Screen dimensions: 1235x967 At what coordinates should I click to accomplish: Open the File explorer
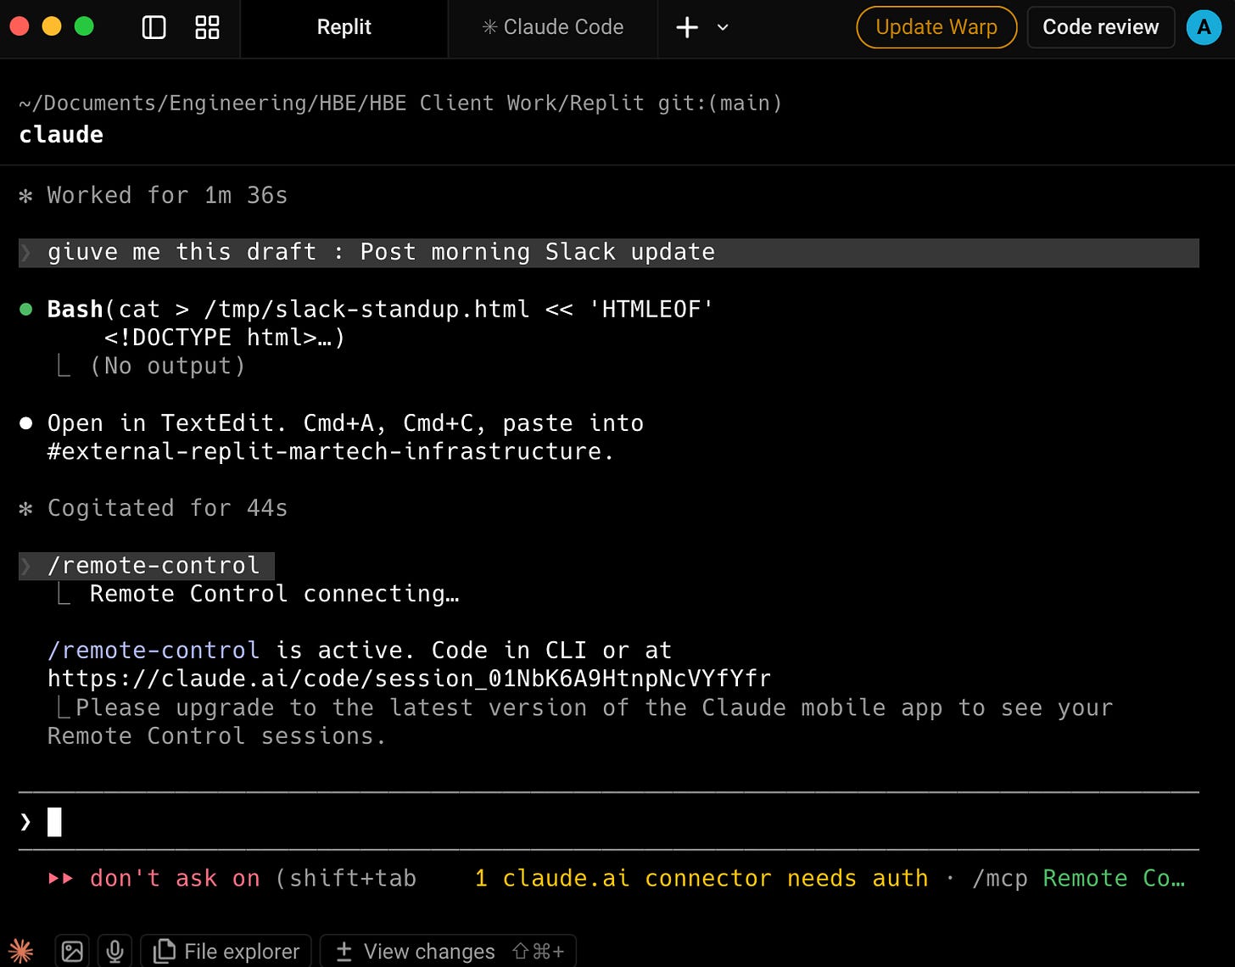coord(226,951)
